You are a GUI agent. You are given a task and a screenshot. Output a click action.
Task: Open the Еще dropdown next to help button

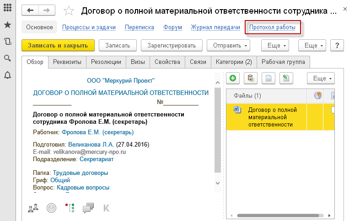(x=312, y=45)
